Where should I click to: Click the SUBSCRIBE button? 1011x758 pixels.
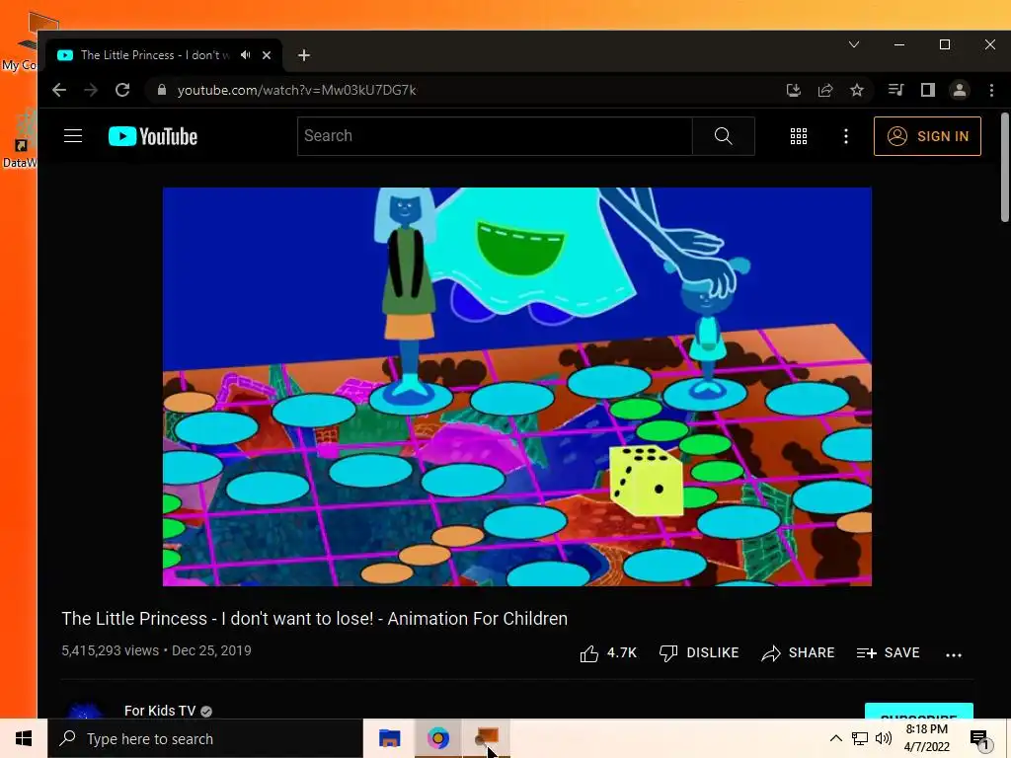coord(919,712)
